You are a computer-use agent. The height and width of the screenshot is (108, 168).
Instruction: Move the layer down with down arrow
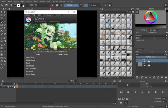tap(146, 77)
